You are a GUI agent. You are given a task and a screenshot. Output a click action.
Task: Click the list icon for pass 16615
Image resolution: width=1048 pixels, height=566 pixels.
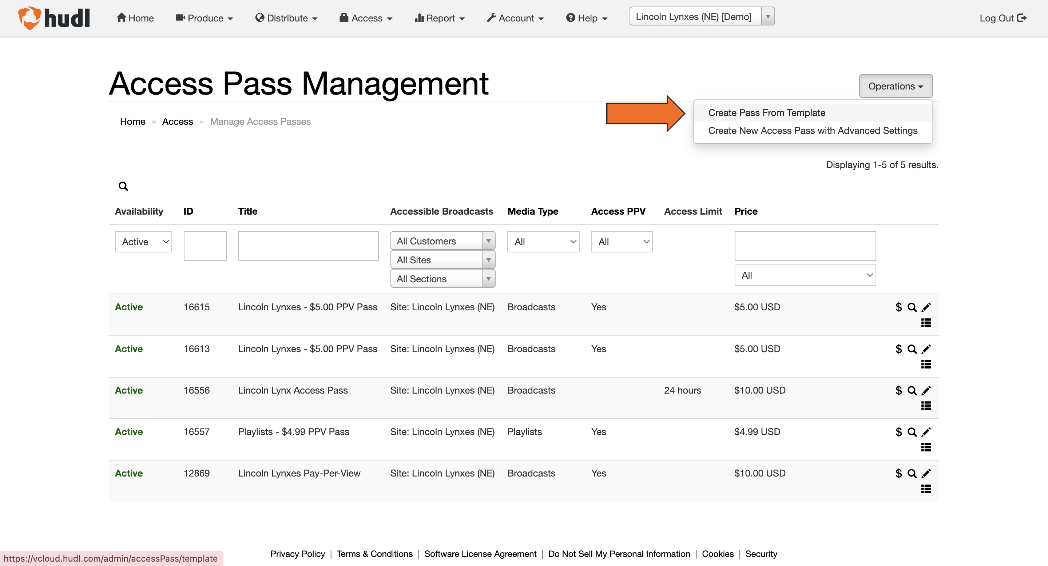[x=926, y=323]
